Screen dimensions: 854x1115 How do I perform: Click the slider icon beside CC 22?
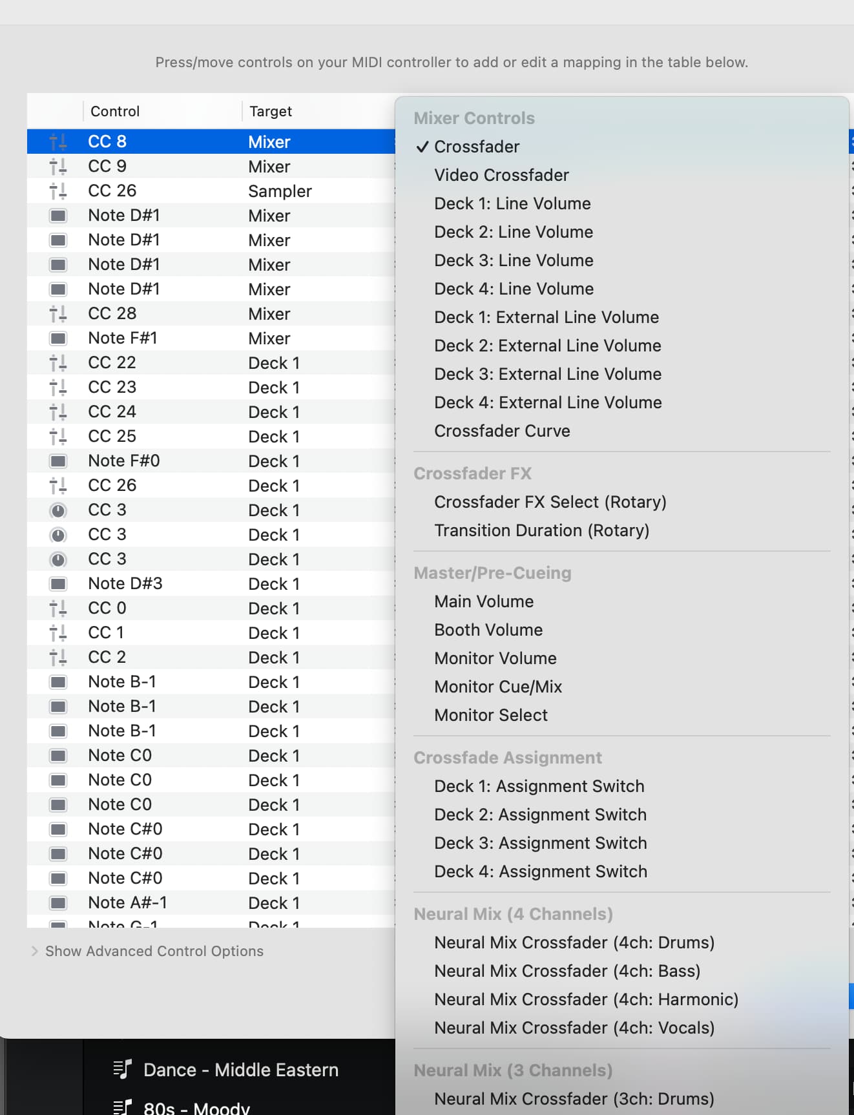pyautogui.click(x=58, y=363)
